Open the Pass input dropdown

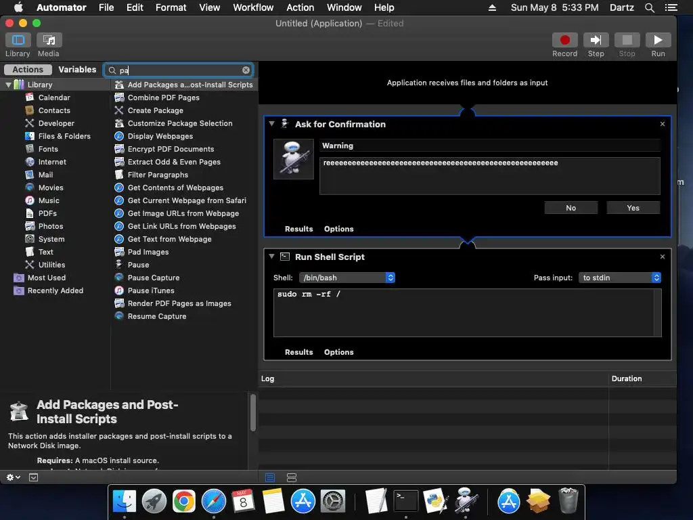[620, 277]
